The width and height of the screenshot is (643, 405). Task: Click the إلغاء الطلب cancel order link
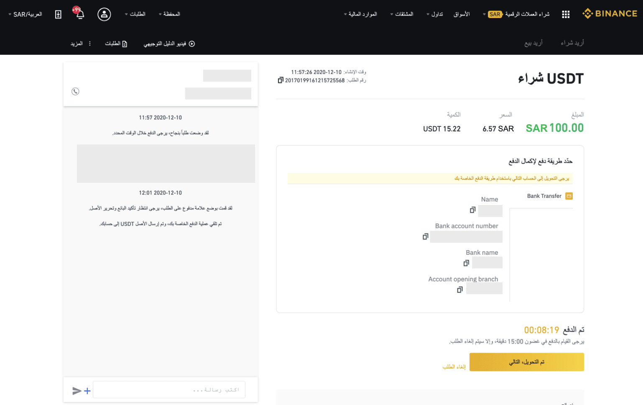click(x=454, y=367)
